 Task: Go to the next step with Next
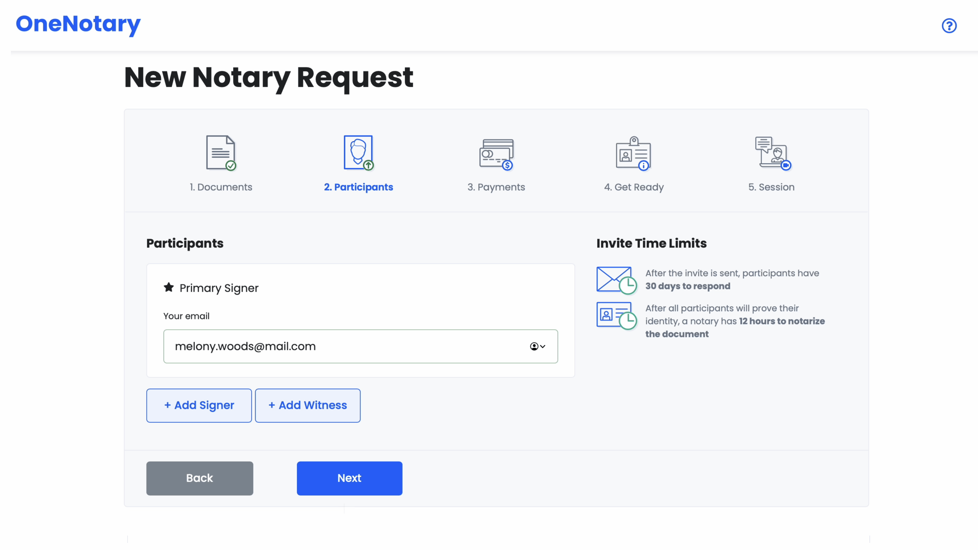click(349, 478)
